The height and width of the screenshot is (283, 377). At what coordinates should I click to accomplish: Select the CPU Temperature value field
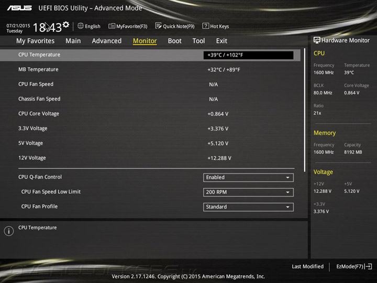[x=248, y=55]
